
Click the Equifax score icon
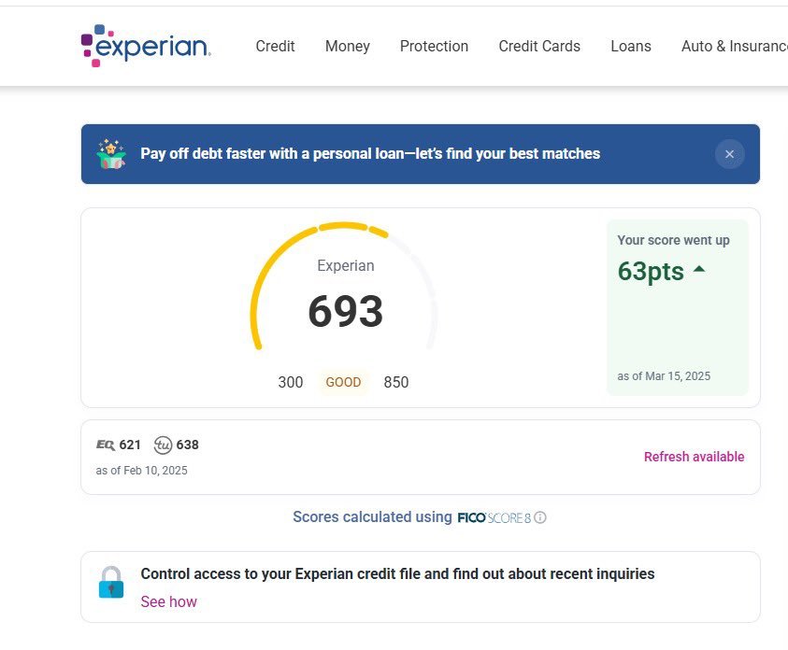point(106,445)
